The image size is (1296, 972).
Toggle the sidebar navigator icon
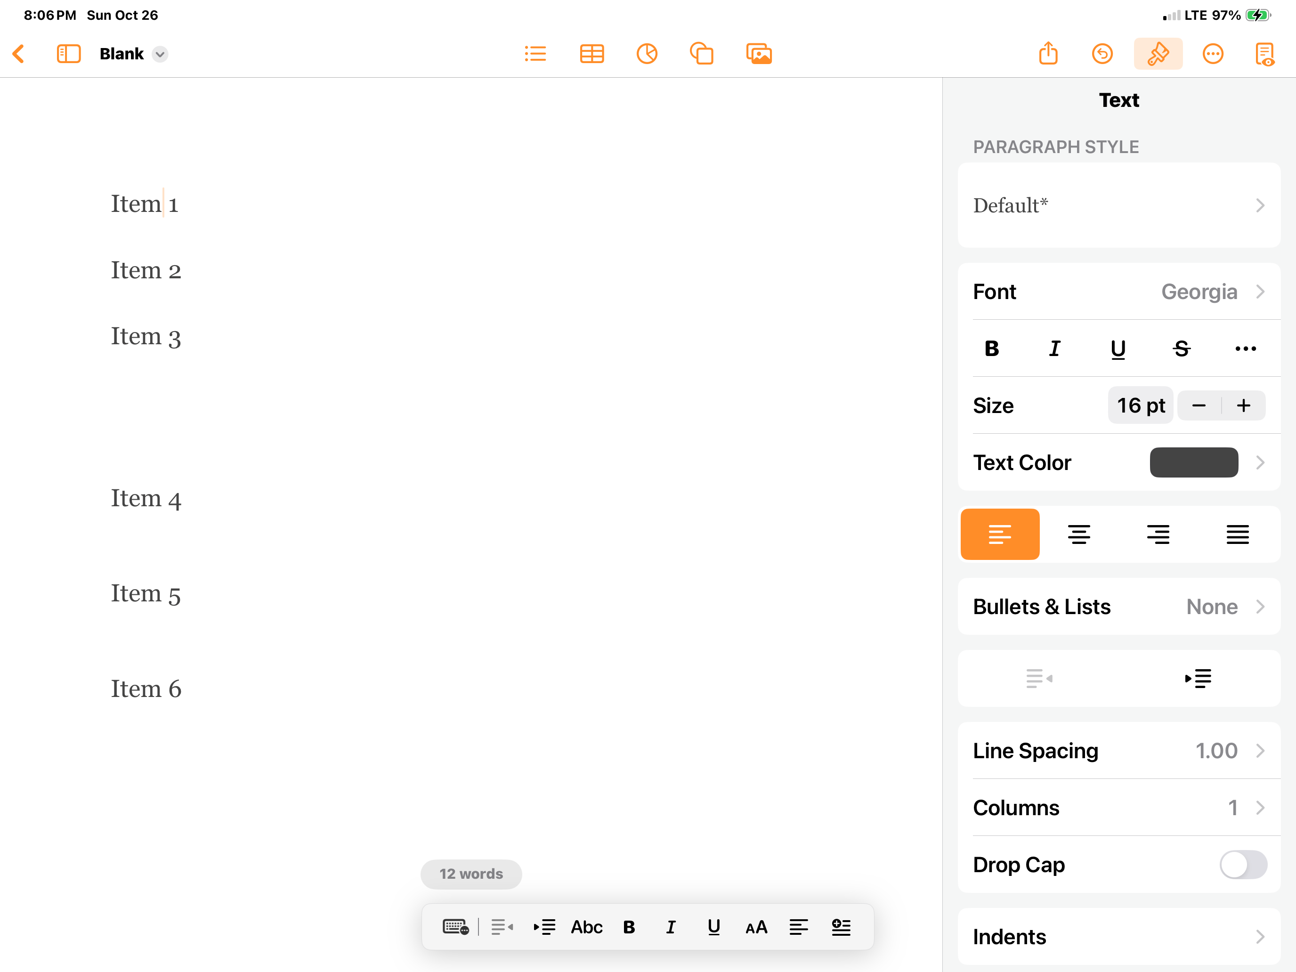pos(69,54)
